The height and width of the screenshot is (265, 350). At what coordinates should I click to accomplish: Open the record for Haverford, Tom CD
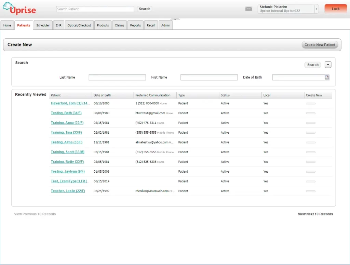point(70,103)
